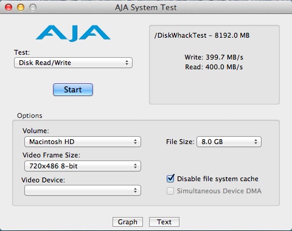Switch to the Graph view
The image size is (292, 231).
[128, 222]
